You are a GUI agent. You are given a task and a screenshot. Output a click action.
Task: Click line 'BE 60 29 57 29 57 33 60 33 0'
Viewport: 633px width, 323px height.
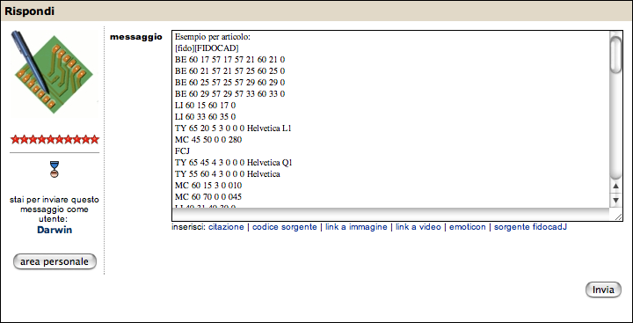coord(230,94)
